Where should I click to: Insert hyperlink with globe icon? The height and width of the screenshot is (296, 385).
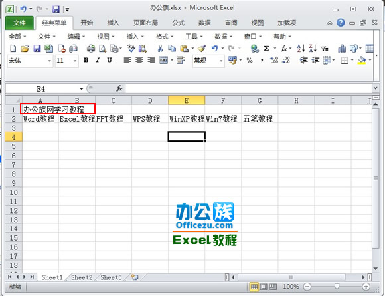coord(255,49)
